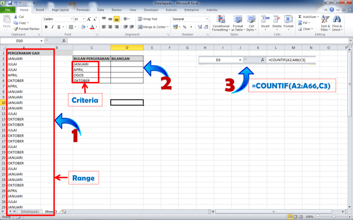Open the Merge & Center dropdown arrow
353x220 pixels.
pos(168,27)
